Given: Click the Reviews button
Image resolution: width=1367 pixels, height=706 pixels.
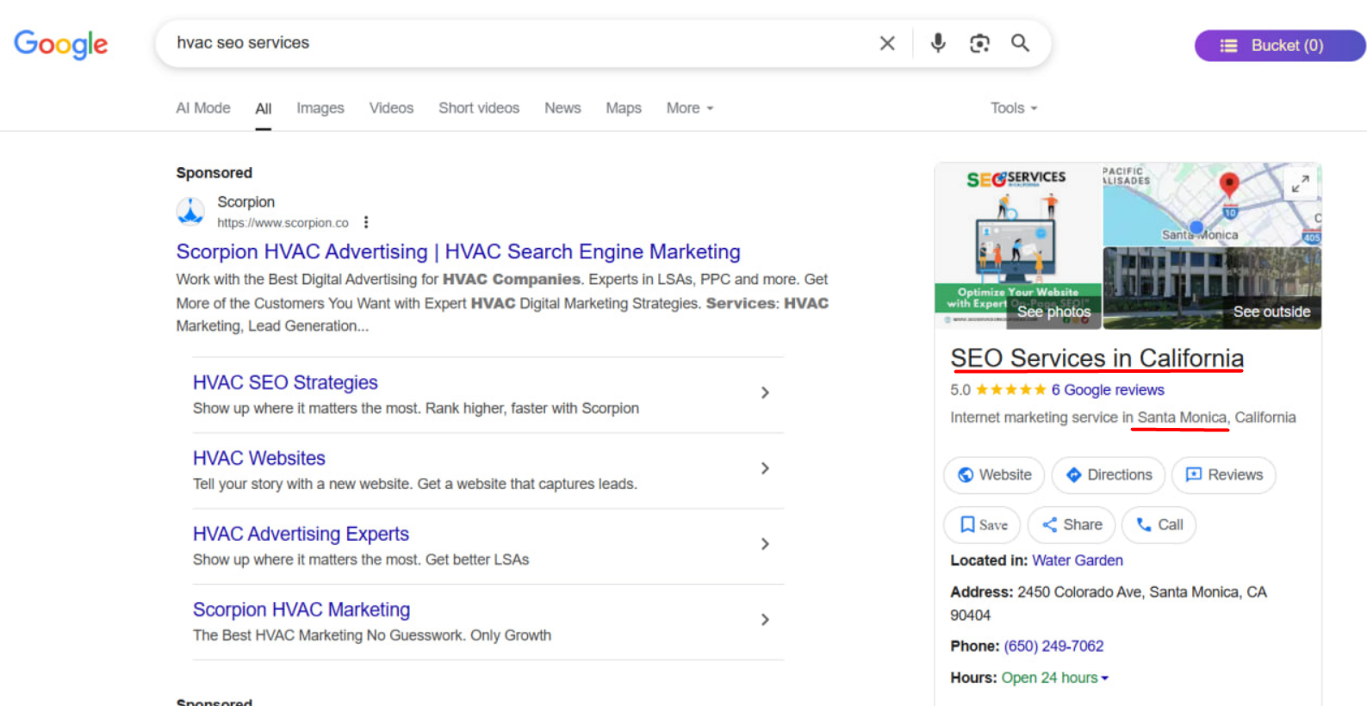Looking at the screenshot, I should [x=1224, y=475].
